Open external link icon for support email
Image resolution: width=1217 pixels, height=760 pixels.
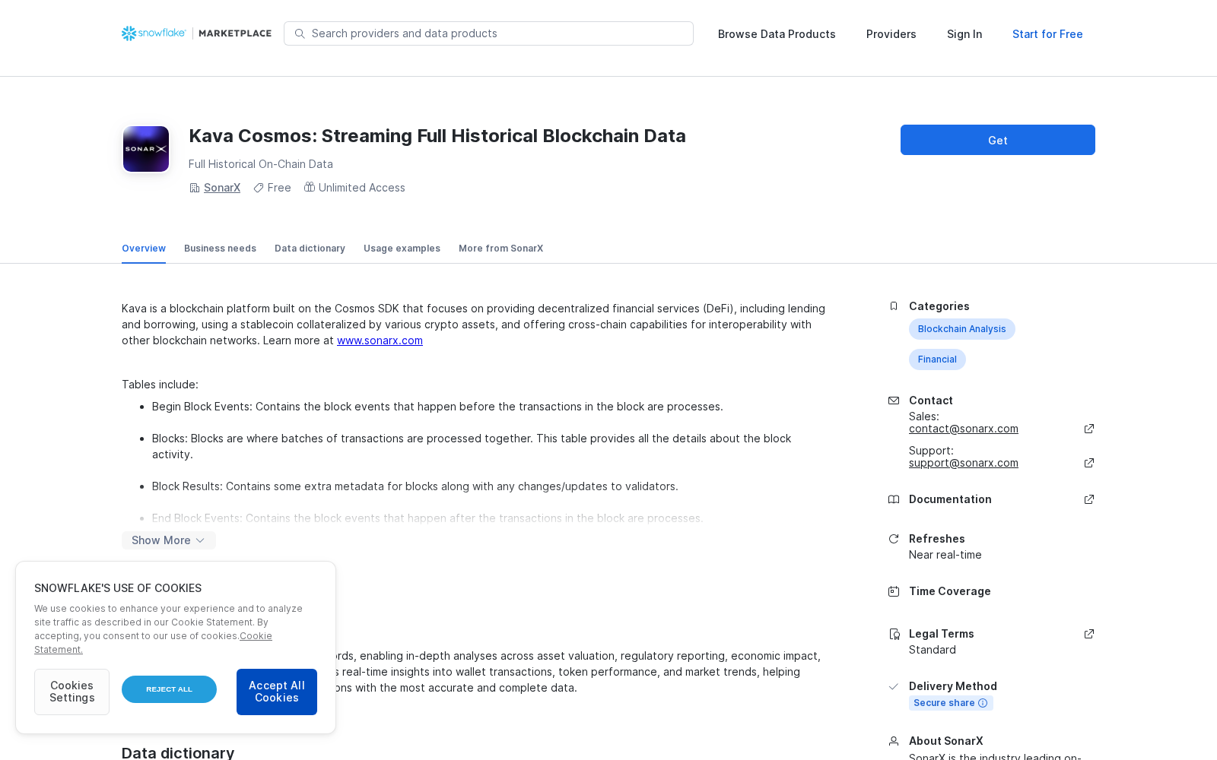[1089, 463]
